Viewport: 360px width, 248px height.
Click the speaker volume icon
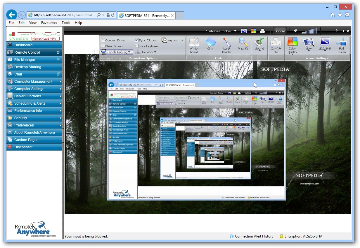pos(295,31)
